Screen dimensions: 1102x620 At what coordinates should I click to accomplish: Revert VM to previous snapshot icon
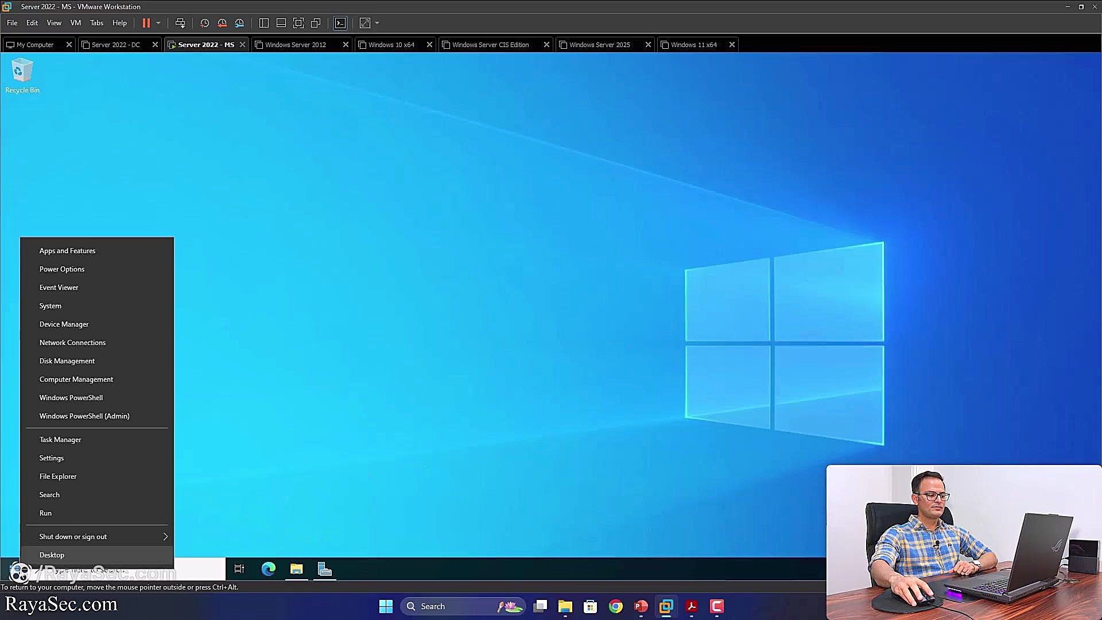click(x=222, y=23)
